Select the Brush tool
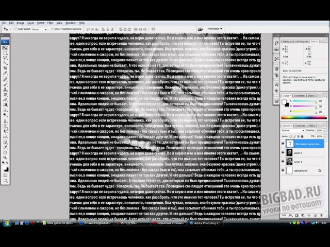The image size is (330, 247). [5, 84]
